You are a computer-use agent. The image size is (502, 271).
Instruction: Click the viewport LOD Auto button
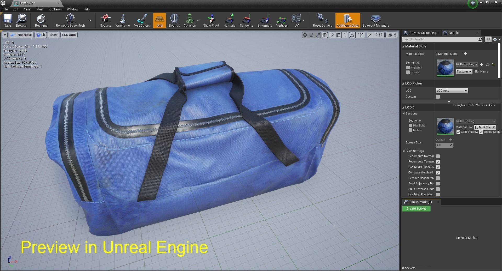click(69, 35)
